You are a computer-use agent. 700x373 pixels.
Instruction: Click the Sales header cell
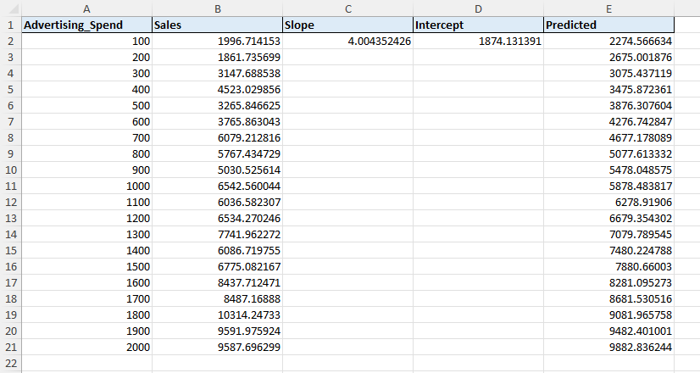point(218,25)
